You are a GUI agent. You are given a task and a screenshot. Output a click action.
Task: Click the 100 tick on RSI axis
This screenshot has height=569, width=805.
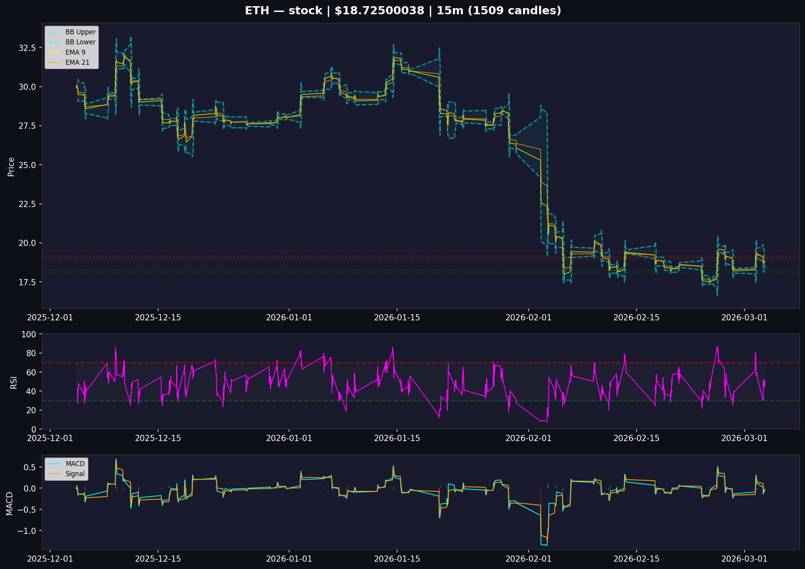29,334
